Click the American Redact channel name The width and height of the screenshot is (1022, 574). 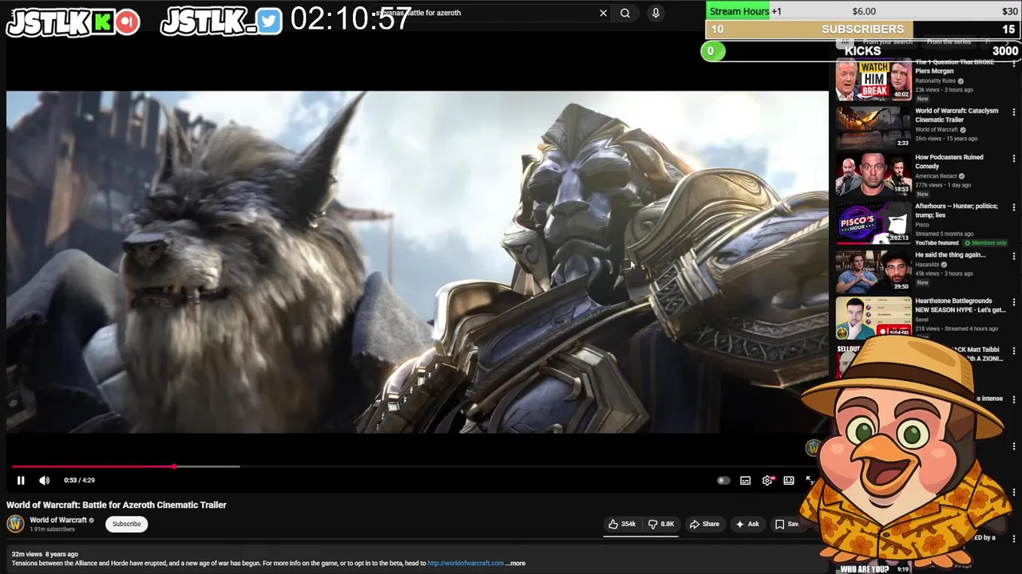click(x=936, y=176)
